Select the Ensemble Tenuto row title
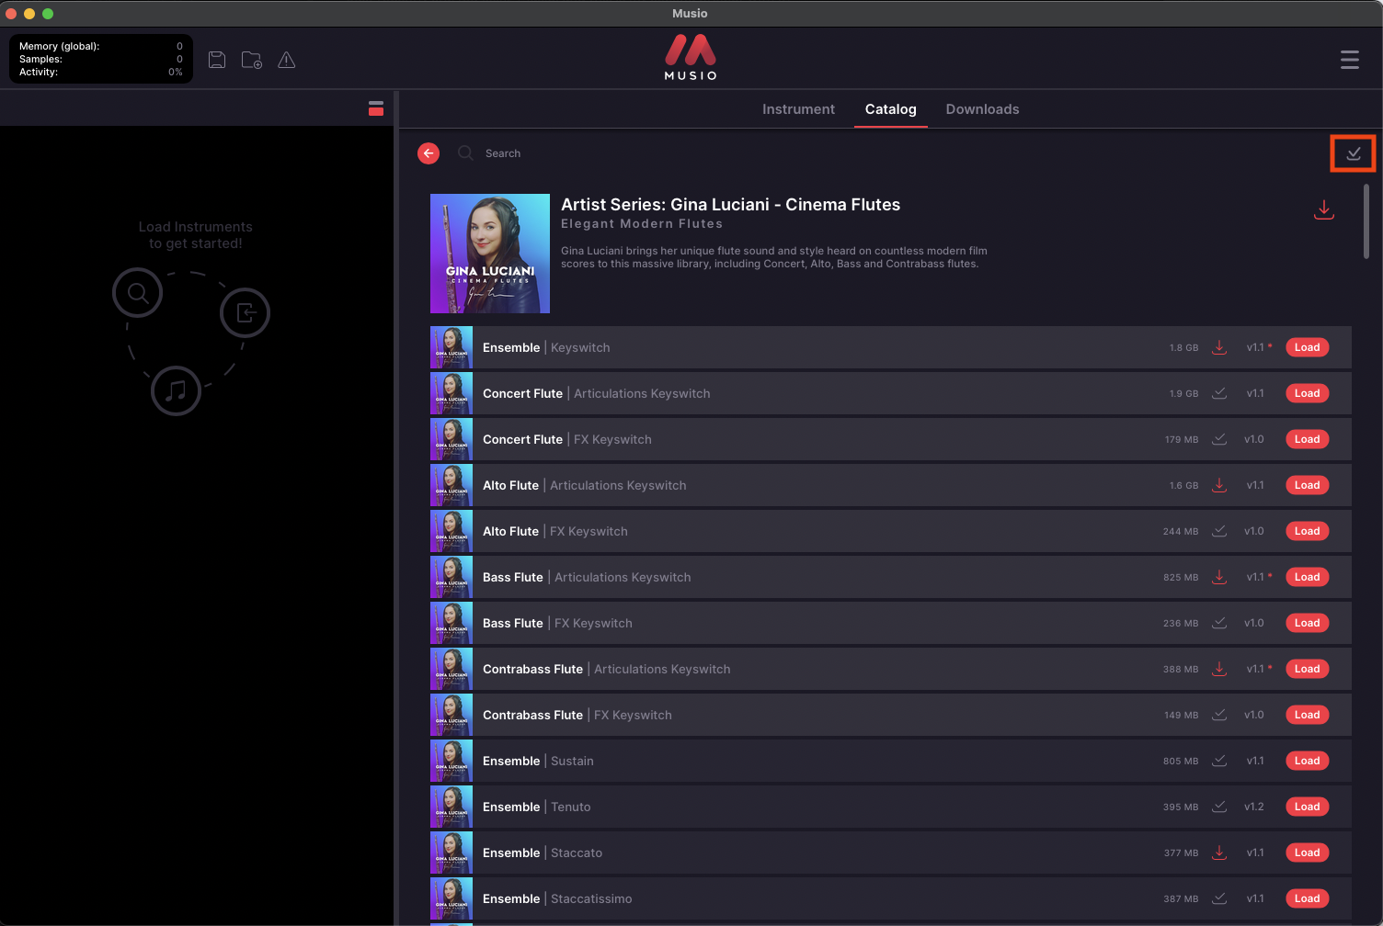1383x926 pixels. [537, 807]
